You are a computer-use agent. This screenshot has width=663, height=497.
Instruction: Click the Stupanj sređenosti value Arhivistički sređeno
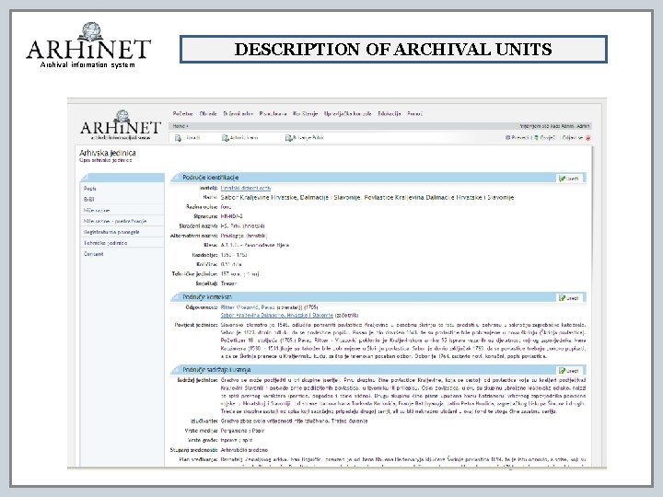[244, 450]
